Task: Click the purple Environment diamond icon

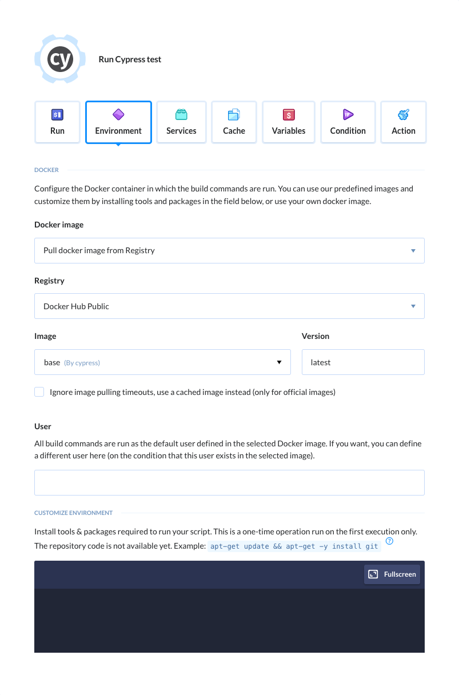Action: pyautogui.click(x=118, y=115)
